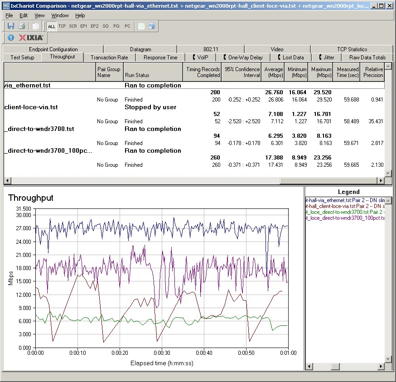Open the File menu
Screen dimensions: 396x382
(9, 15)
